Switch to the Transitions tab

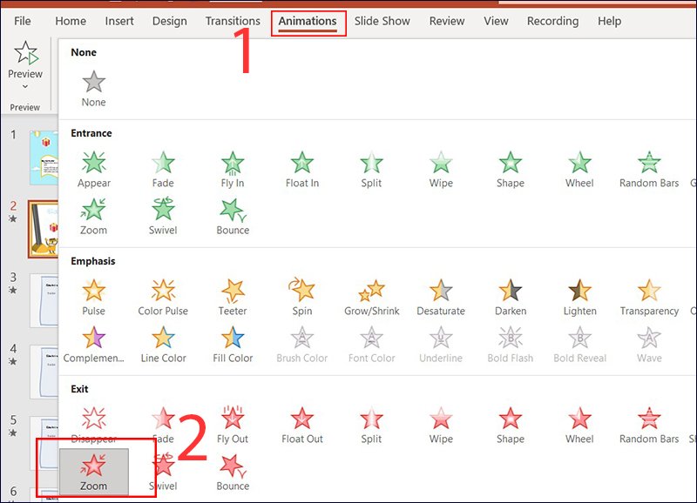[x=233, y=21]
